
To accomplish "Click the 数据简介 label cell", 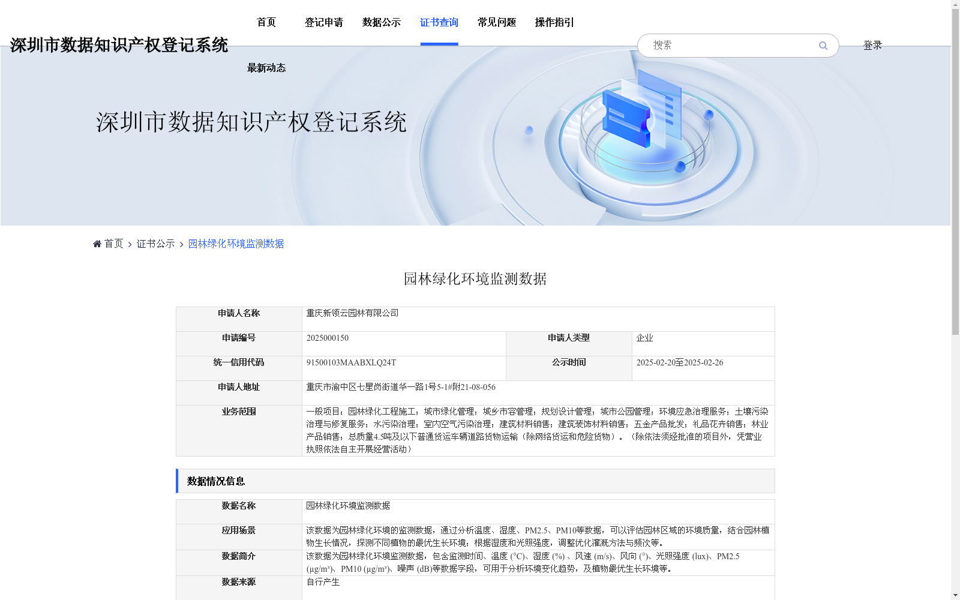I will (x=239, y=563).
